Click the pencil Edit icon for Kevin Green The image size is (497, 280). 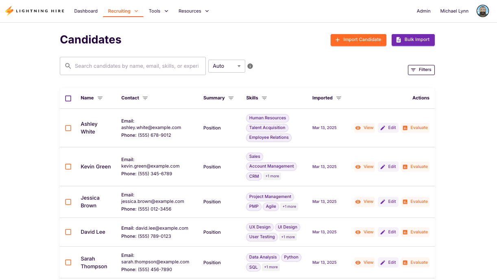[x=382, y=166]
